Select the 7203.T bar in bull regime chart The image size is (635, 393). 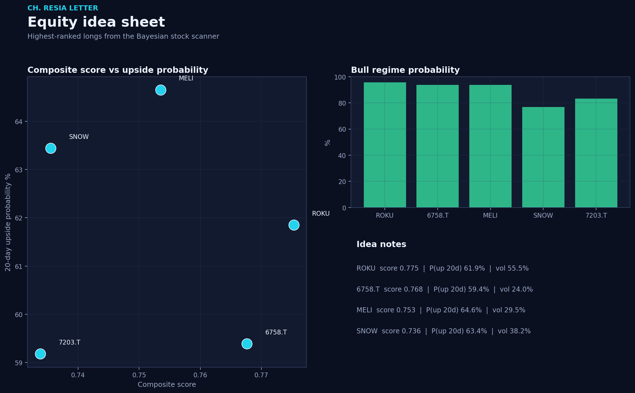[596, 153]
